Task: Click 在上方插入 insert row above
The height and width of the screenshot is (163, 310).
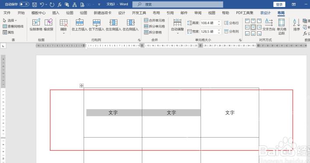Action: (80, 25)
